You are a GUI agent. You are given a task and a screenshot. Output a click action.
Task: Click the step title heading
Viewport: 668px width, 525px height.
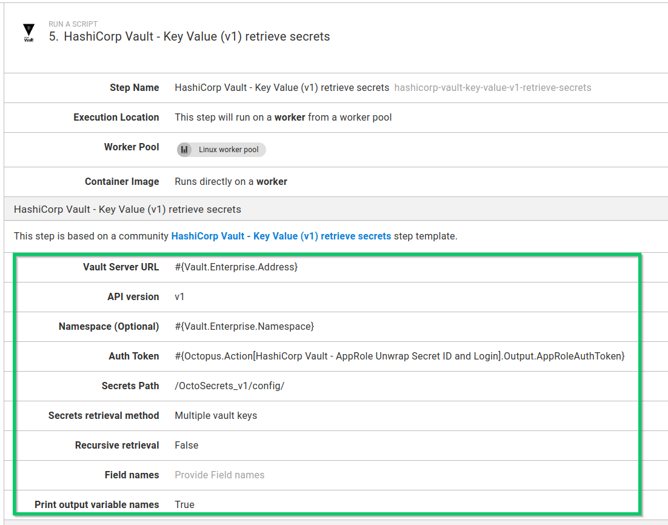click(x=189, y=36)
